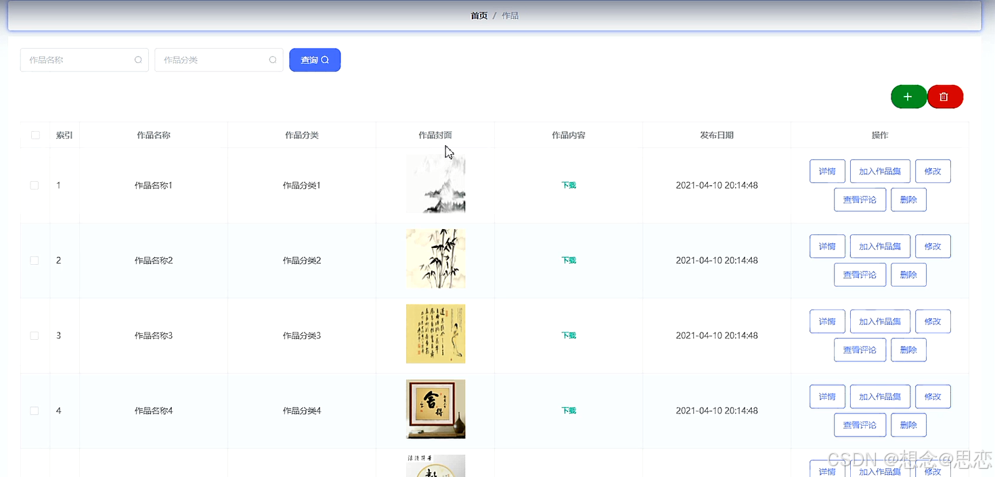This screenshot has height=477, width=995.
Task: Focus the 作品分类 search input
Action: (219, 60)
